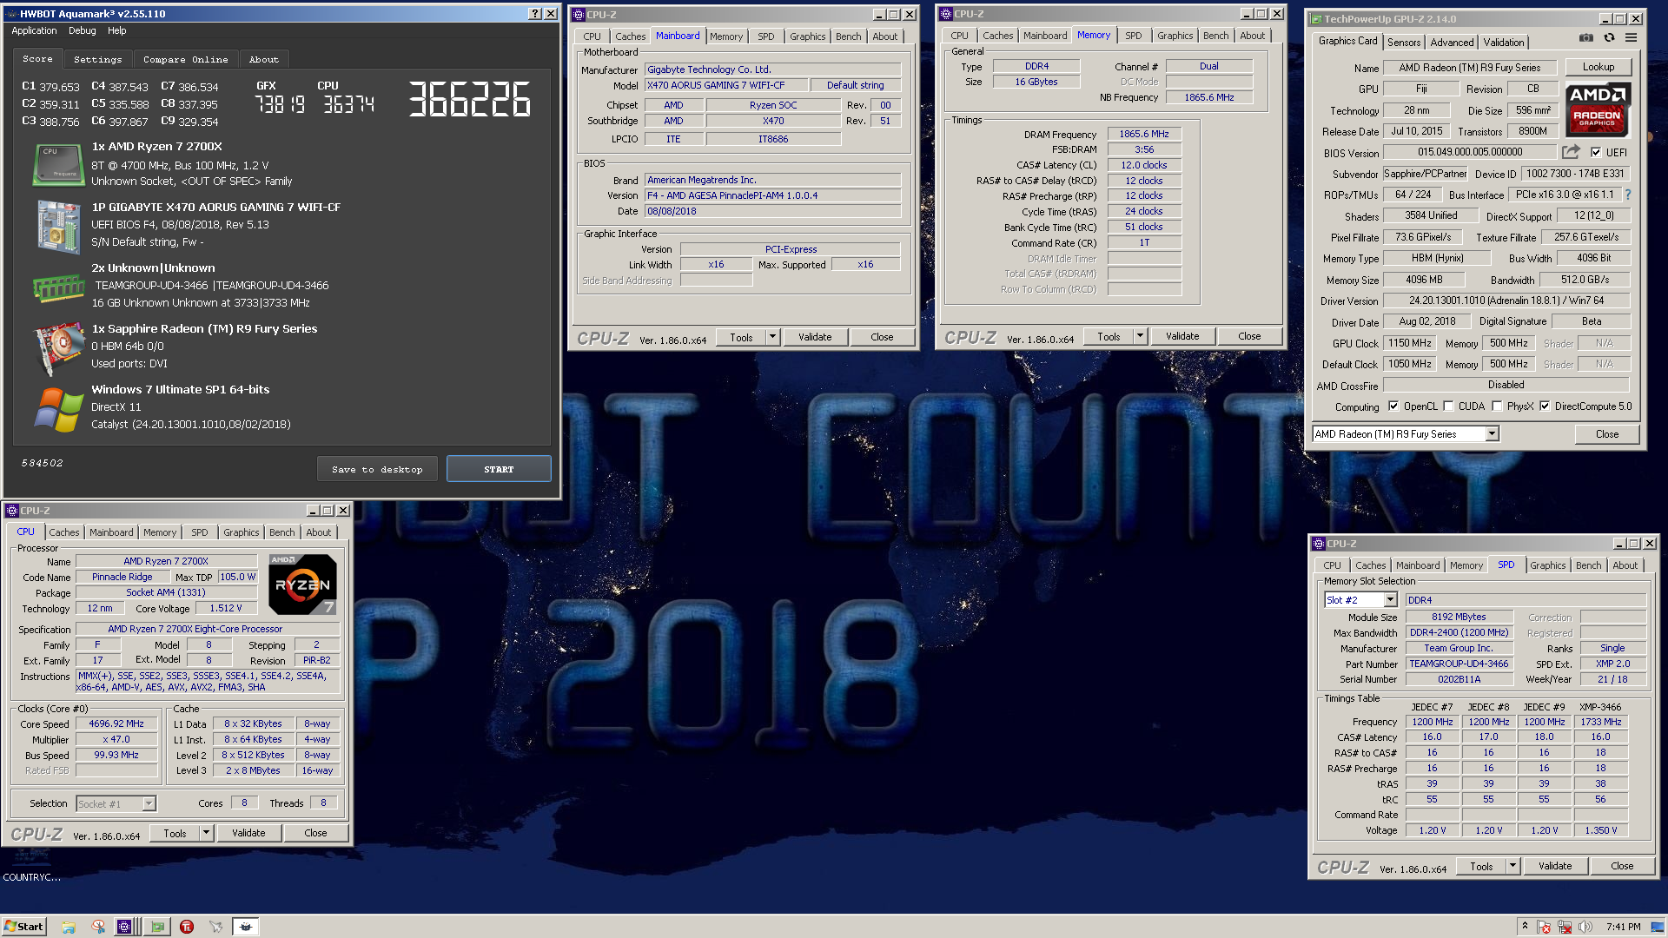1668x938 pixels.
Task: Click the GPU-Z refresh arrows icon
Action: [x=1609, y=37]
